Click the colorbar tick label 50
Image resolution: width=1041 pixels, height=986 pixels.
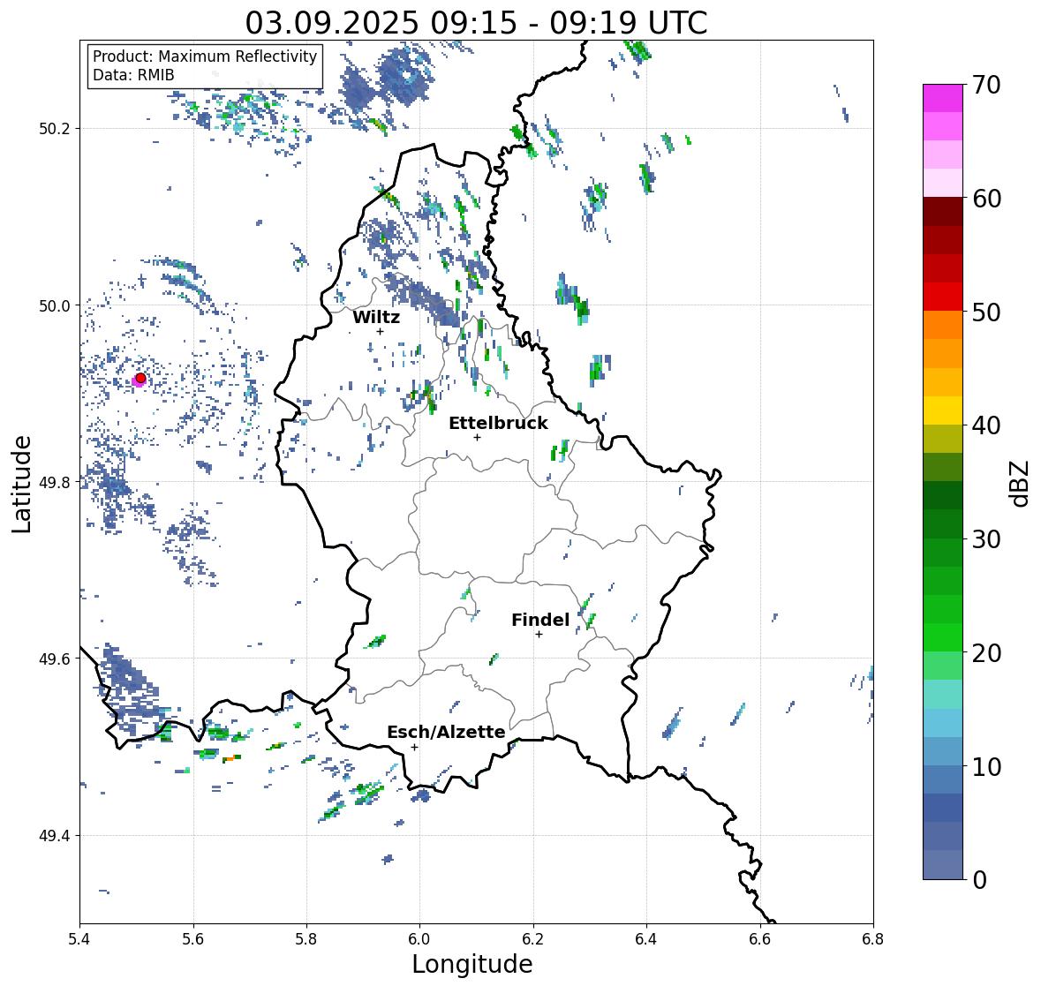[x=986, y=312]
